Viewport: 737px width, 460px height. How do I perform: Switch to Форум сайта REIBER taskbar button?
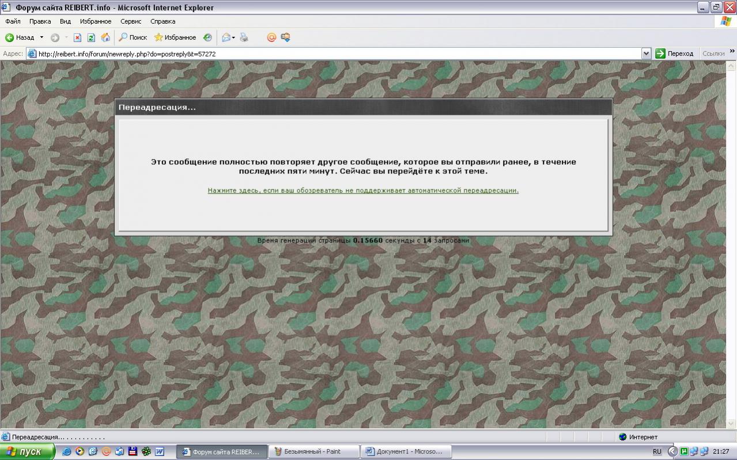222,452
